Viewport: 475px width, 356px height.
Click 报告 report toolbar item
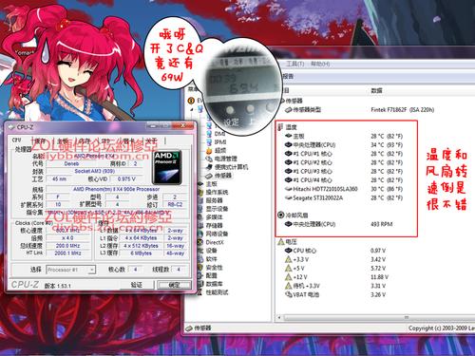tap(289, 76)
